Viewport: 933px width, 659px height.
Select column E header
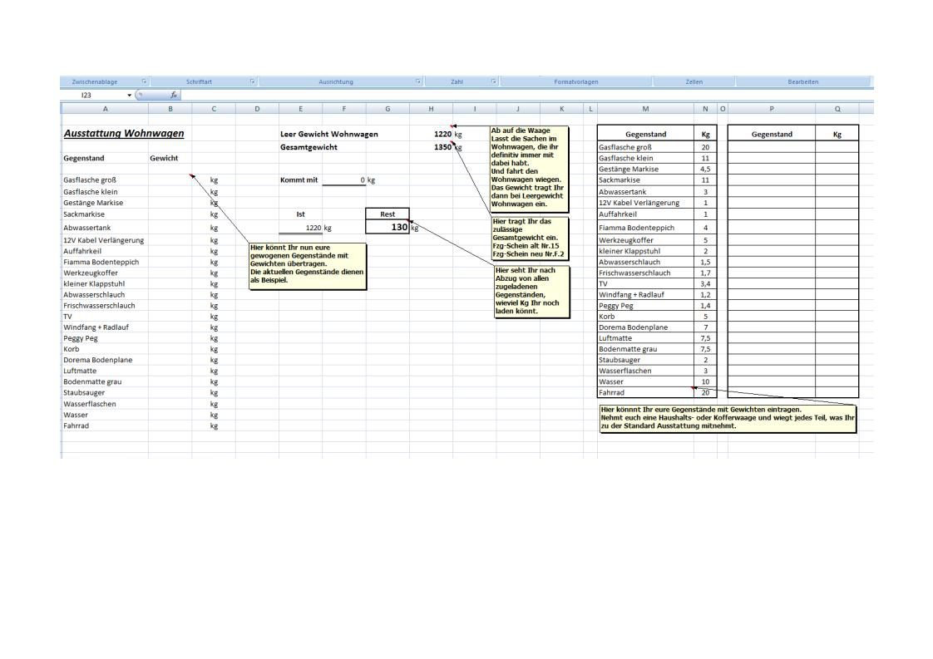[x=300, y=109]
